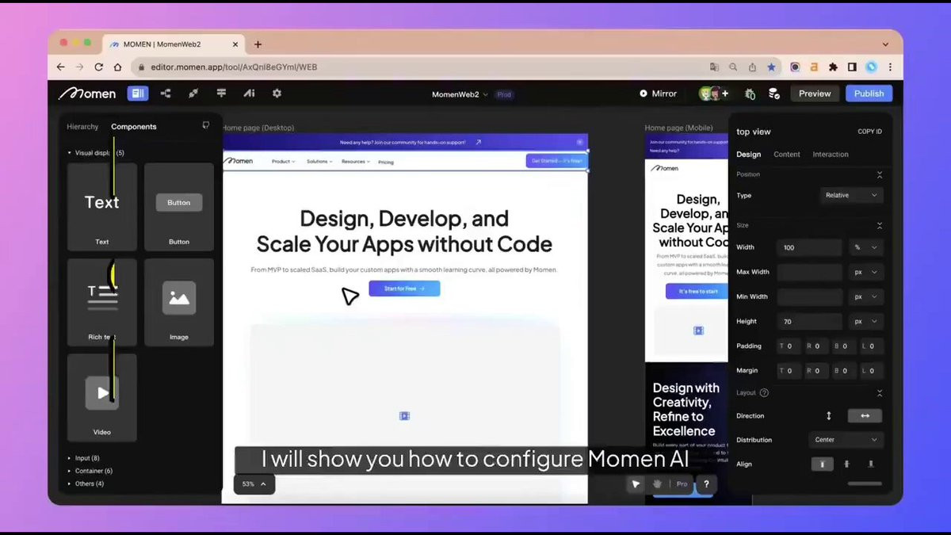Open the Min Width px unit dropdown

click(865, 296)
